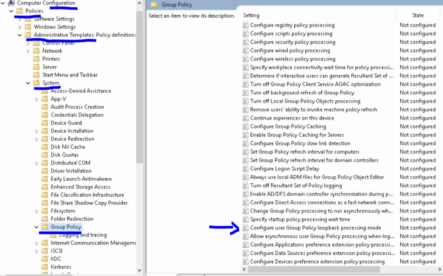Collapse the Administrative Templates node
The width and height of the screenshot is (443, 276).
tap(19, 35)
